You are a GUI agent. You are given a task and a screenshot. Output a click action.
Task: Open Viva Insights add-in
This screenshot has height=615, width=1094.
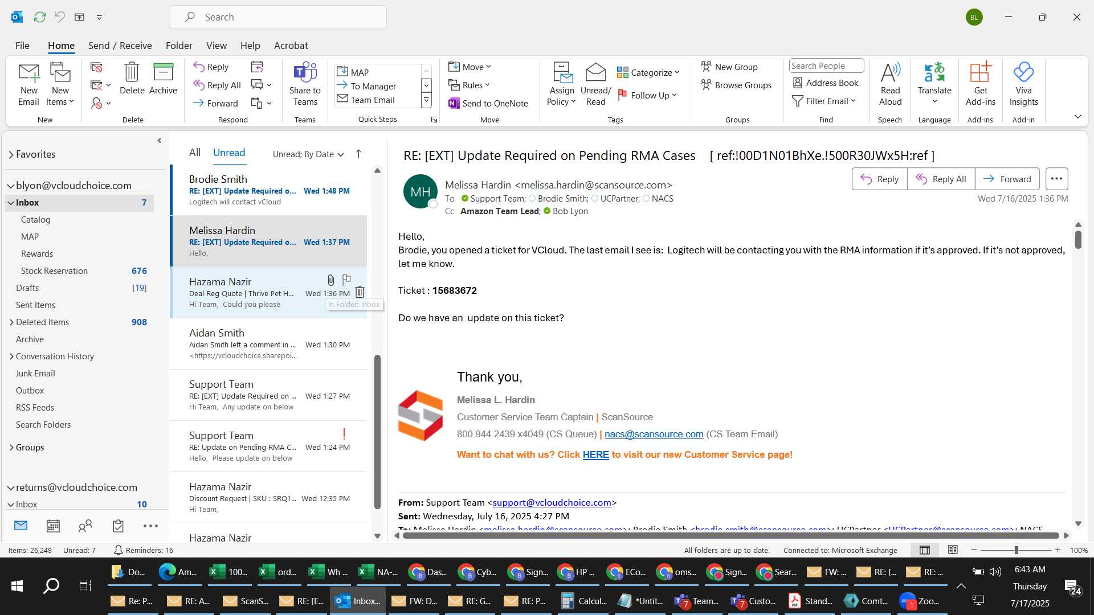(1023, 84)
